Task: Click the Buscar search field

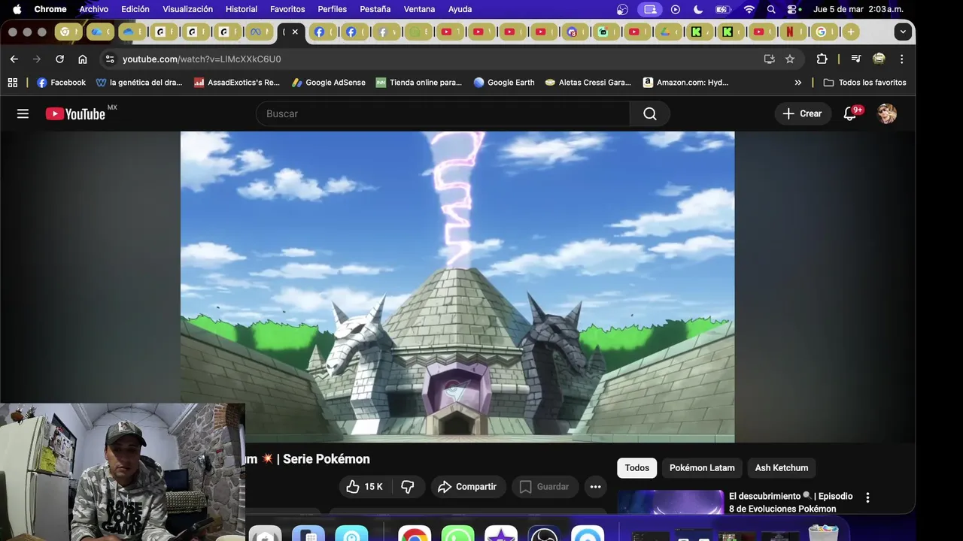Action: click(443, 113)
